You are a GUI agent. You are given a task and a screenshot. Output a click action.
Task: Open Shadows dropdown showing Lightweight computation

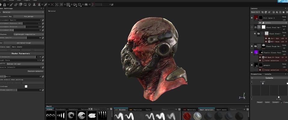coord(29,34)
